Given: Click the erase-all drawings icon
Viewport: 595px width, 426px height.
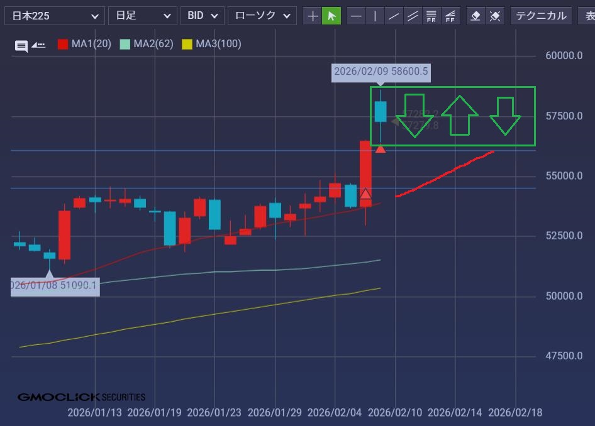Looking at the screenshot, I should coord(495,16).
